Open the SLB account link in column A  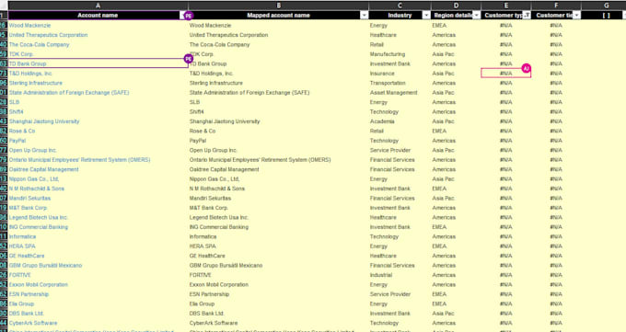pos(14,102)
